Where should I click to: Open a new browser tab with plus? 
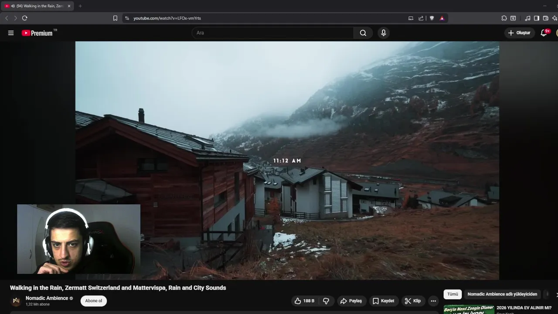(80, 6)
